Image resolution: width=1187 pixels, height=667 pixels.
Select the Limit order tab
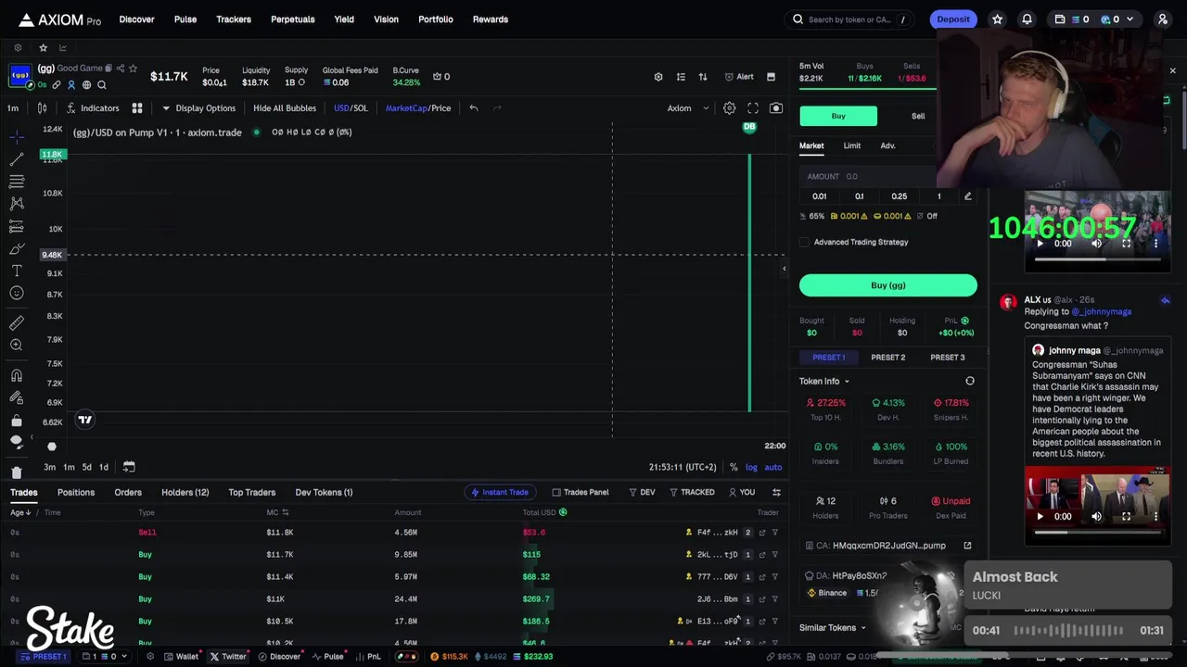tap(851, 145)
